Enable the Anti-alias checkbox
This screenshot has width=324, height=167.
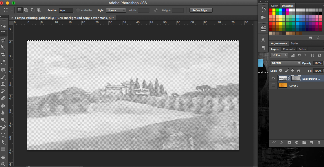pyautogui.click(x=78, y=10)
